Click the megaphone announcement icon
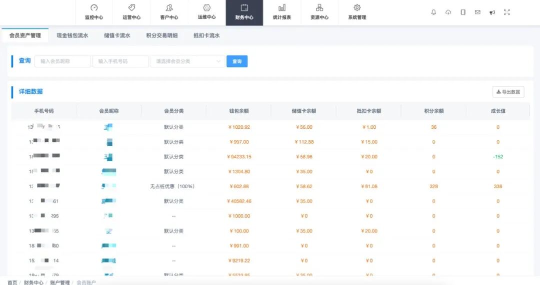Image resolution: width=540 pixels, height=285 pixels. [x=492, y=12]
